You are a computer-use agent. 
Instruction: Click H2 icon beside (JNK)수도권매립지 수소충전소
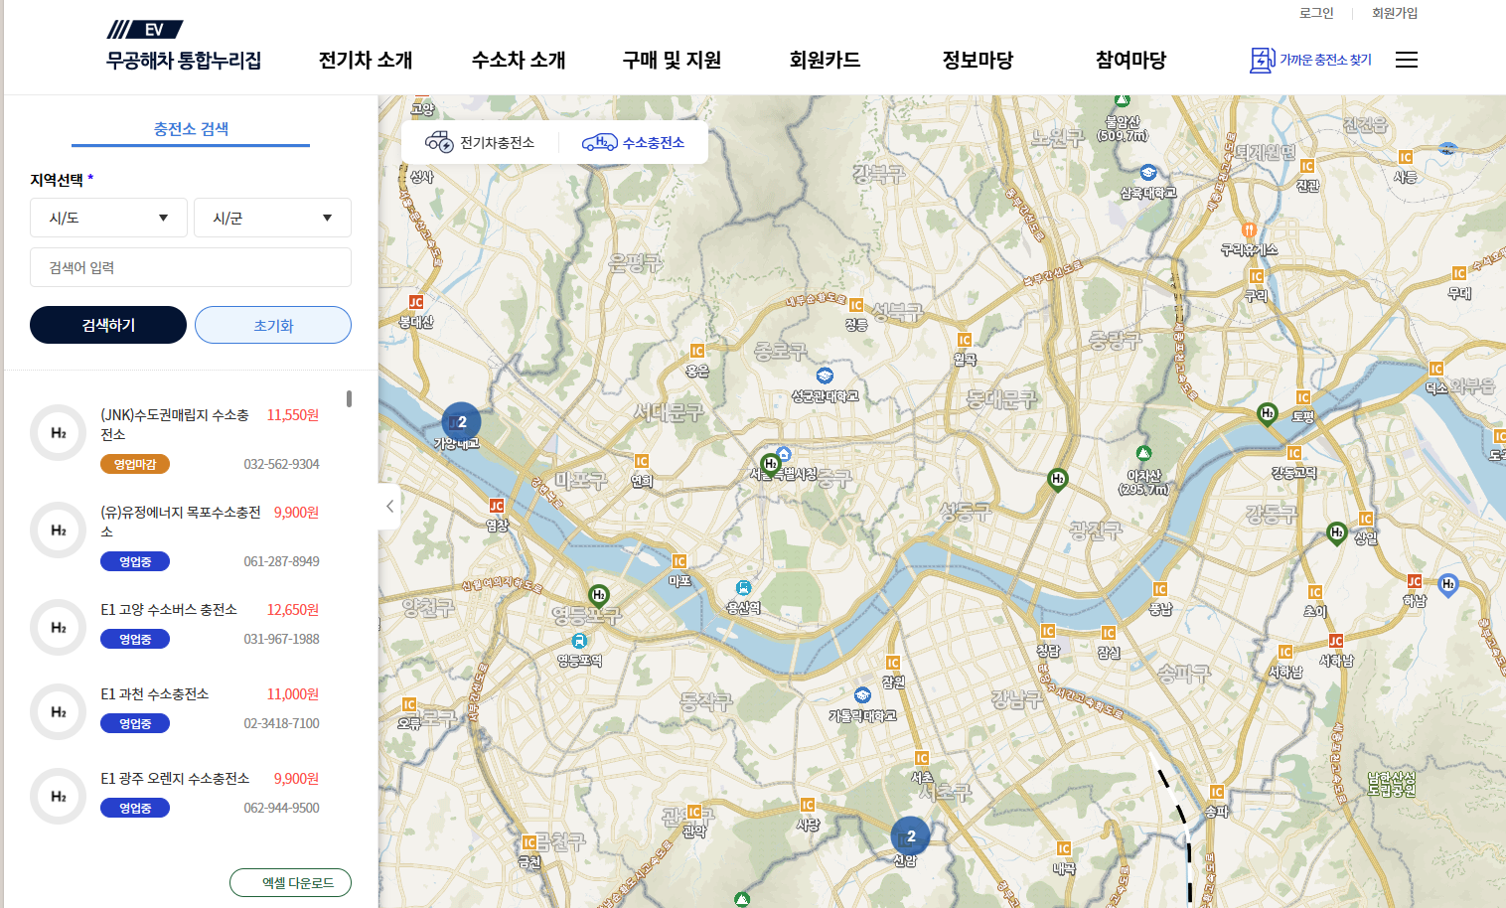(57, 433)
